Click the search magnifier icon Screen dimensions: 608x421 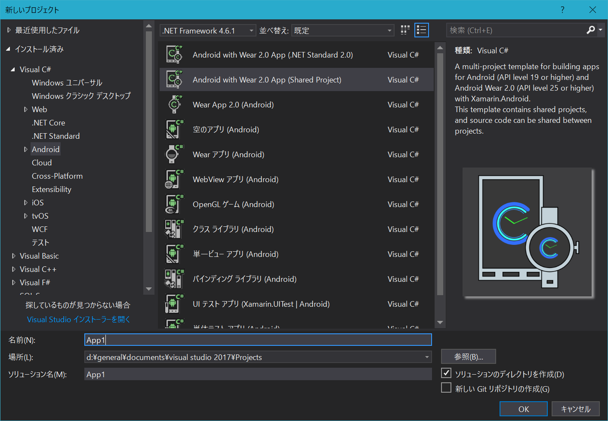[x=591, y=30]
